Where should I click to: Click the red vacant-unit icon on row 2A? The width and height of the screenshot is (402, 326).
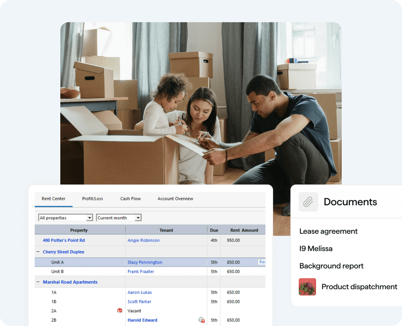[x=120, y=310]
